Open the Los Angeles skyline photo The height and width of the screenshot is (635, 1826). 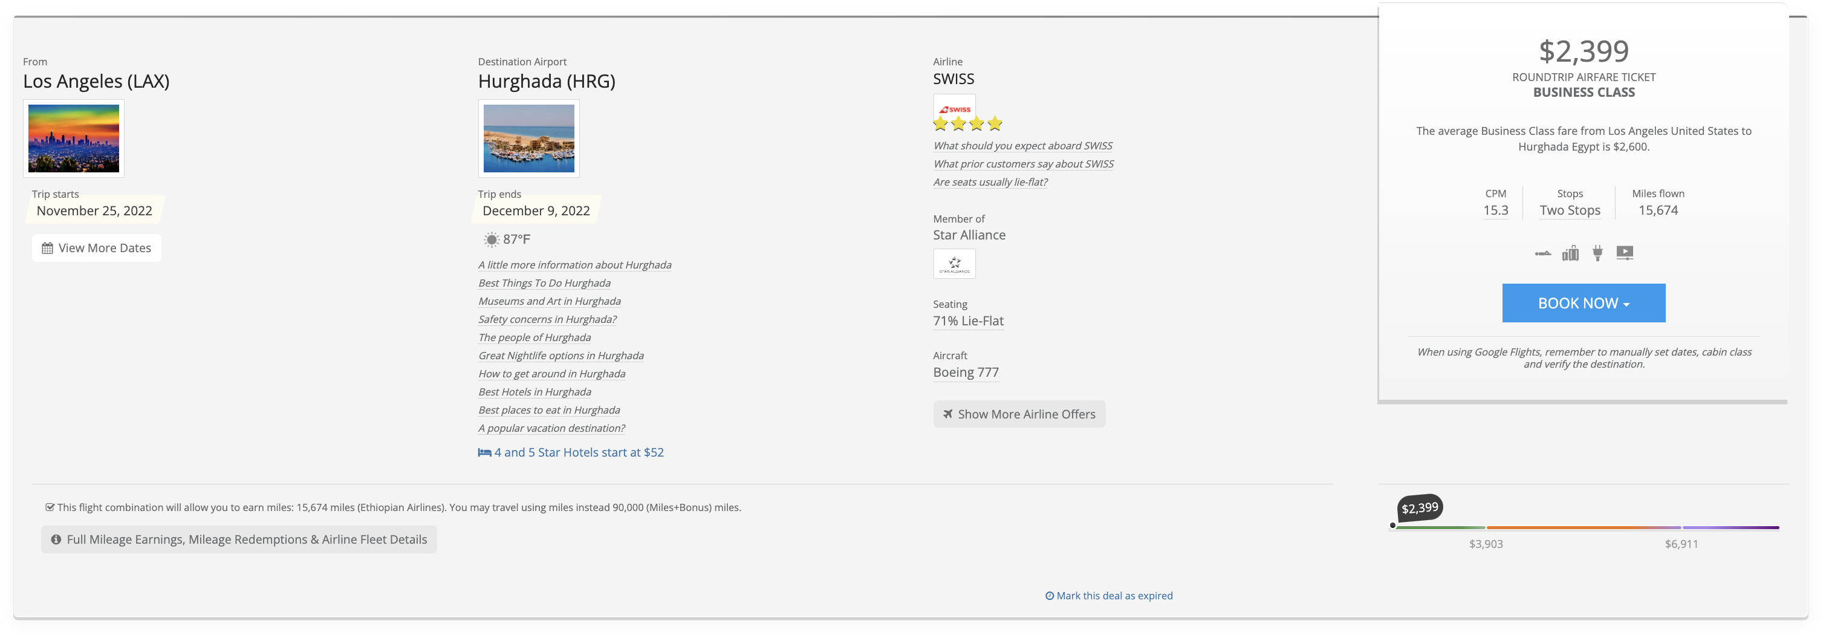(x=74, y=138)
